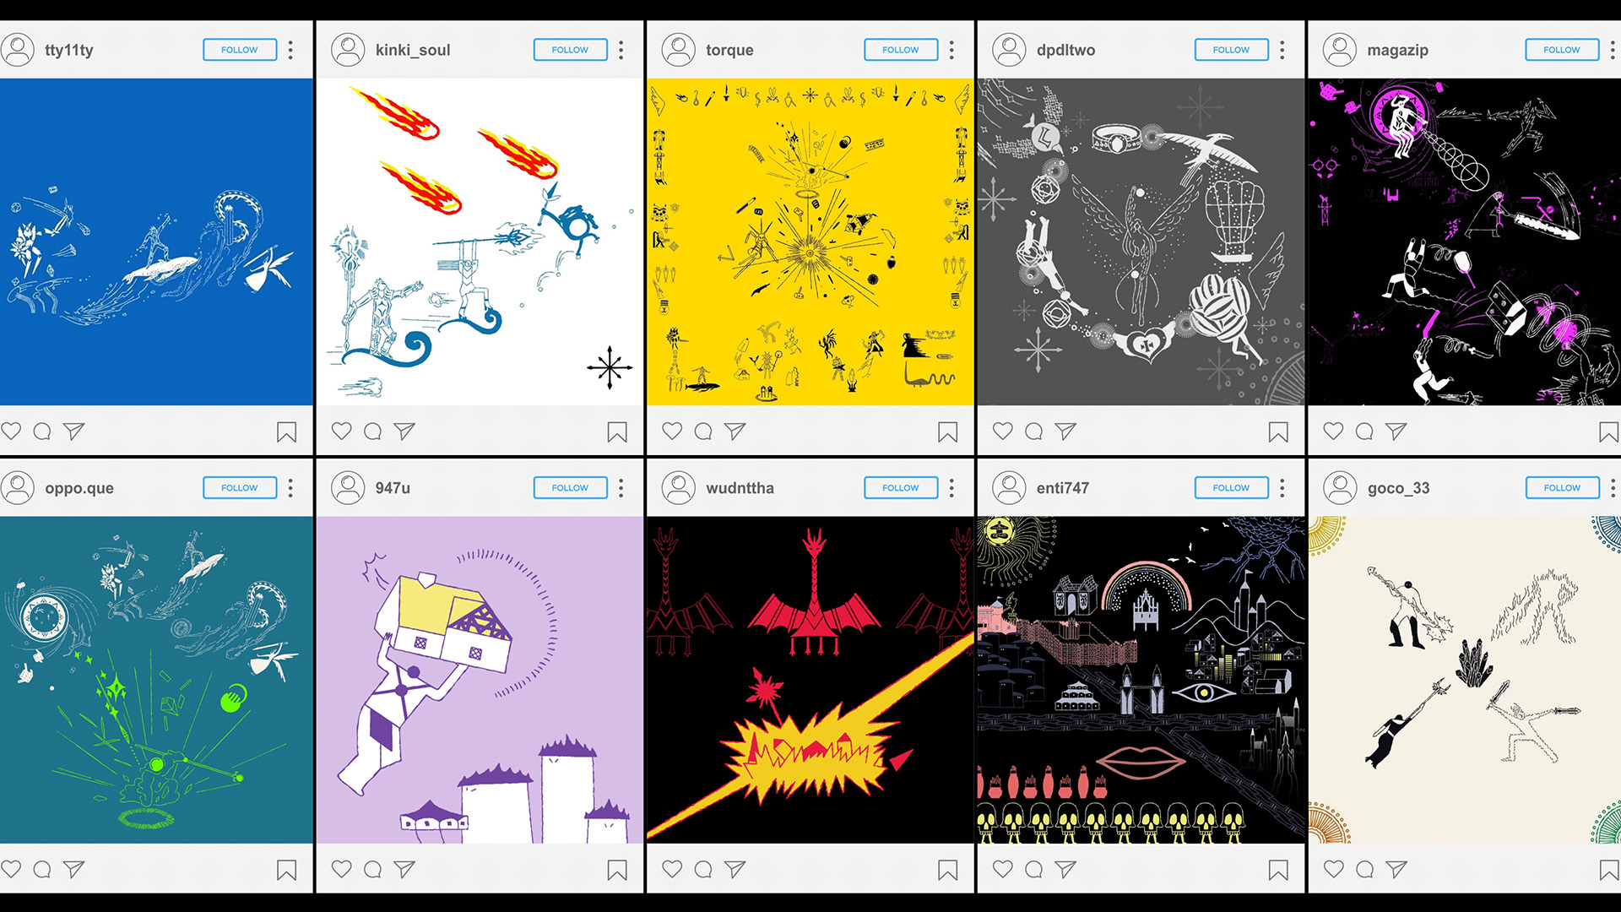This screenshot has height=912, width=1621.
Task: Follow the kinki_soul account
Action: 570,50
